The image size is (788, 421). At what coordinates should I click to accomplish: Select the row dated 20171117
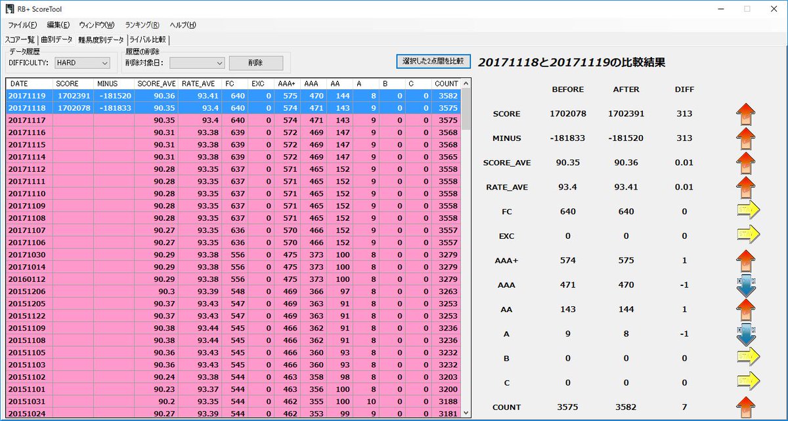click(x=233, y=120)
